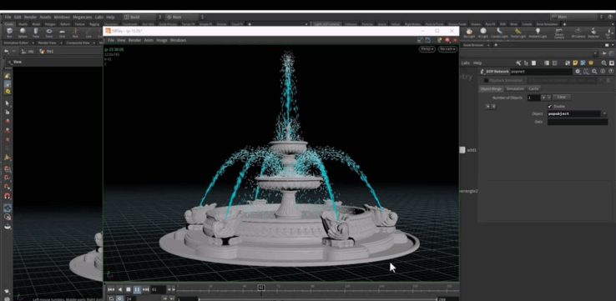Create a Torus from the shelf
The image size is (616, 301).
(49, 33)
